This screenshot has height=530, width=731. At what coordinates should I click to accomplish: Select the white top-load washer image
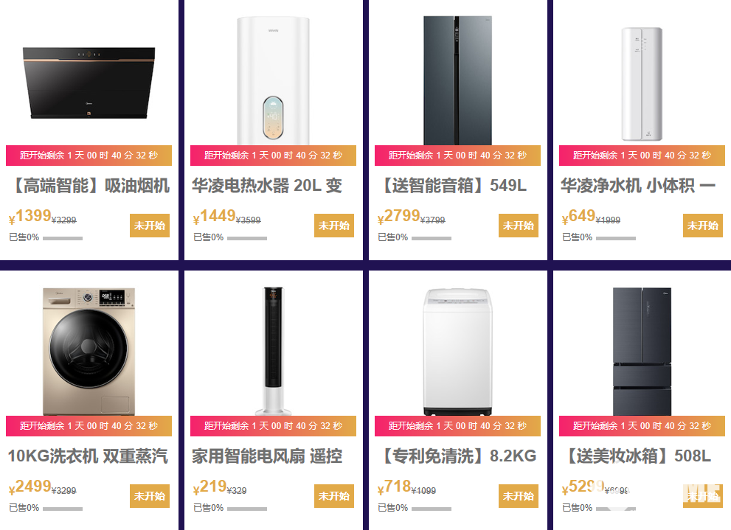(x=457, y=351)
